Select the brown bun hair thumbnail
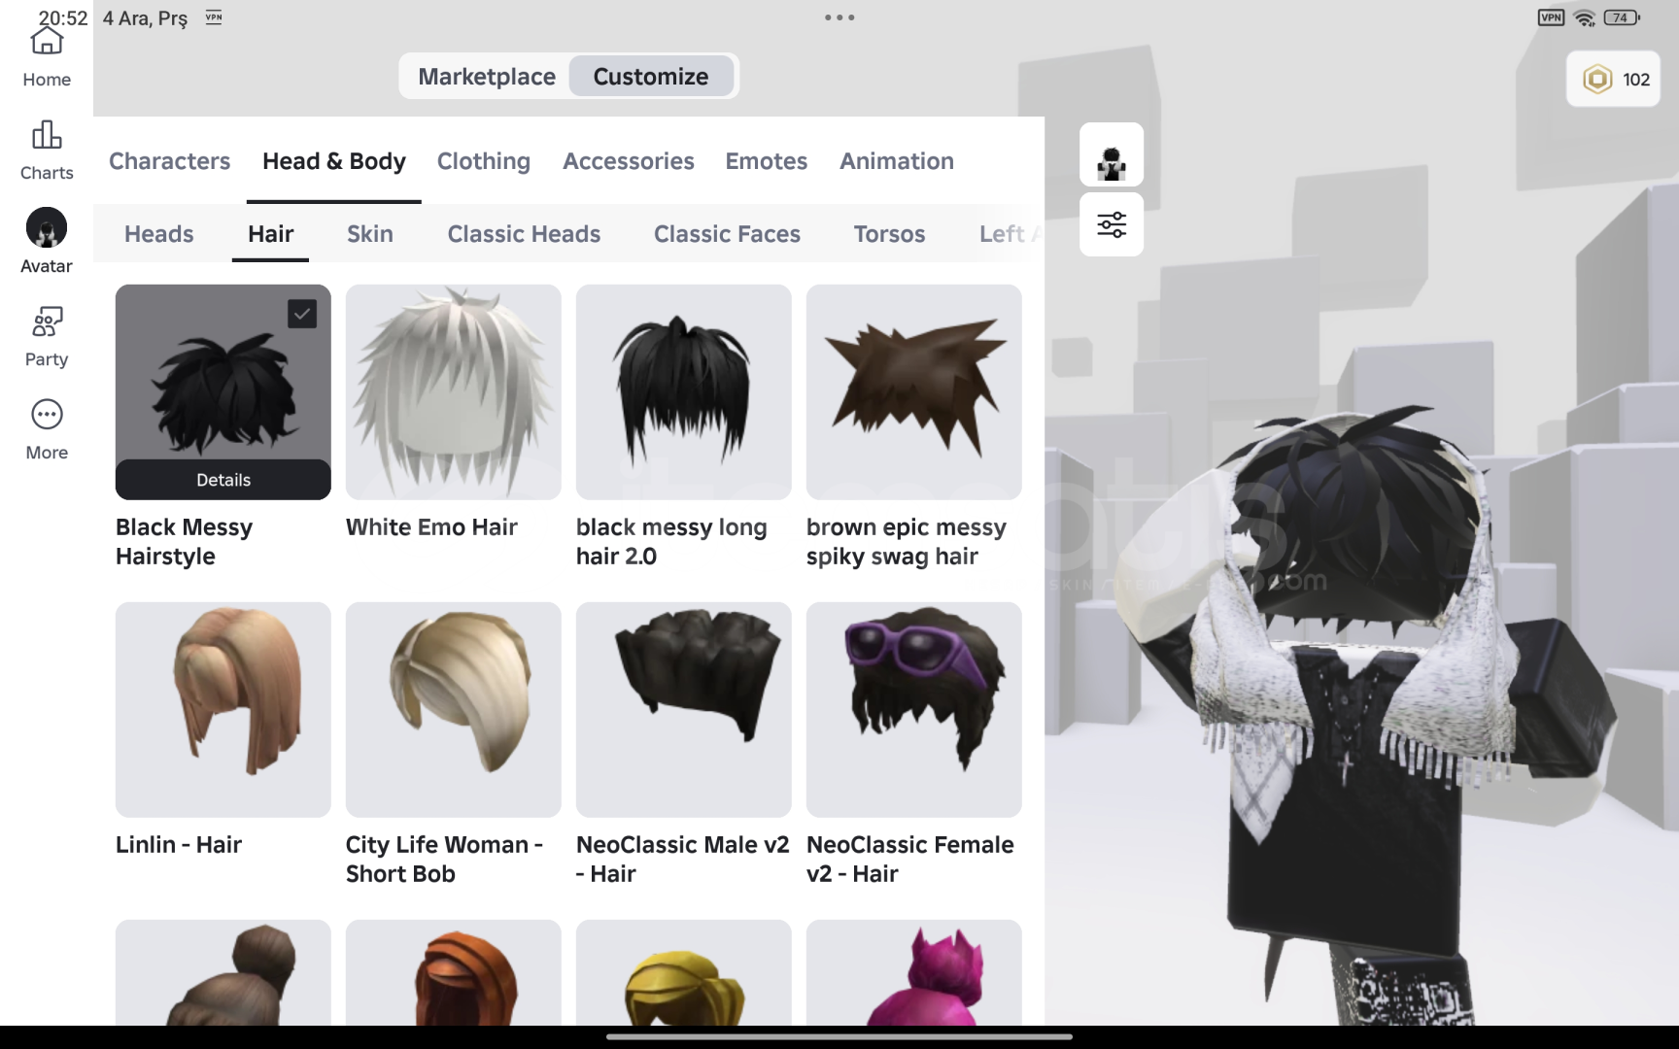The width and height of the screenshot is (1679, 1049). 223,972
